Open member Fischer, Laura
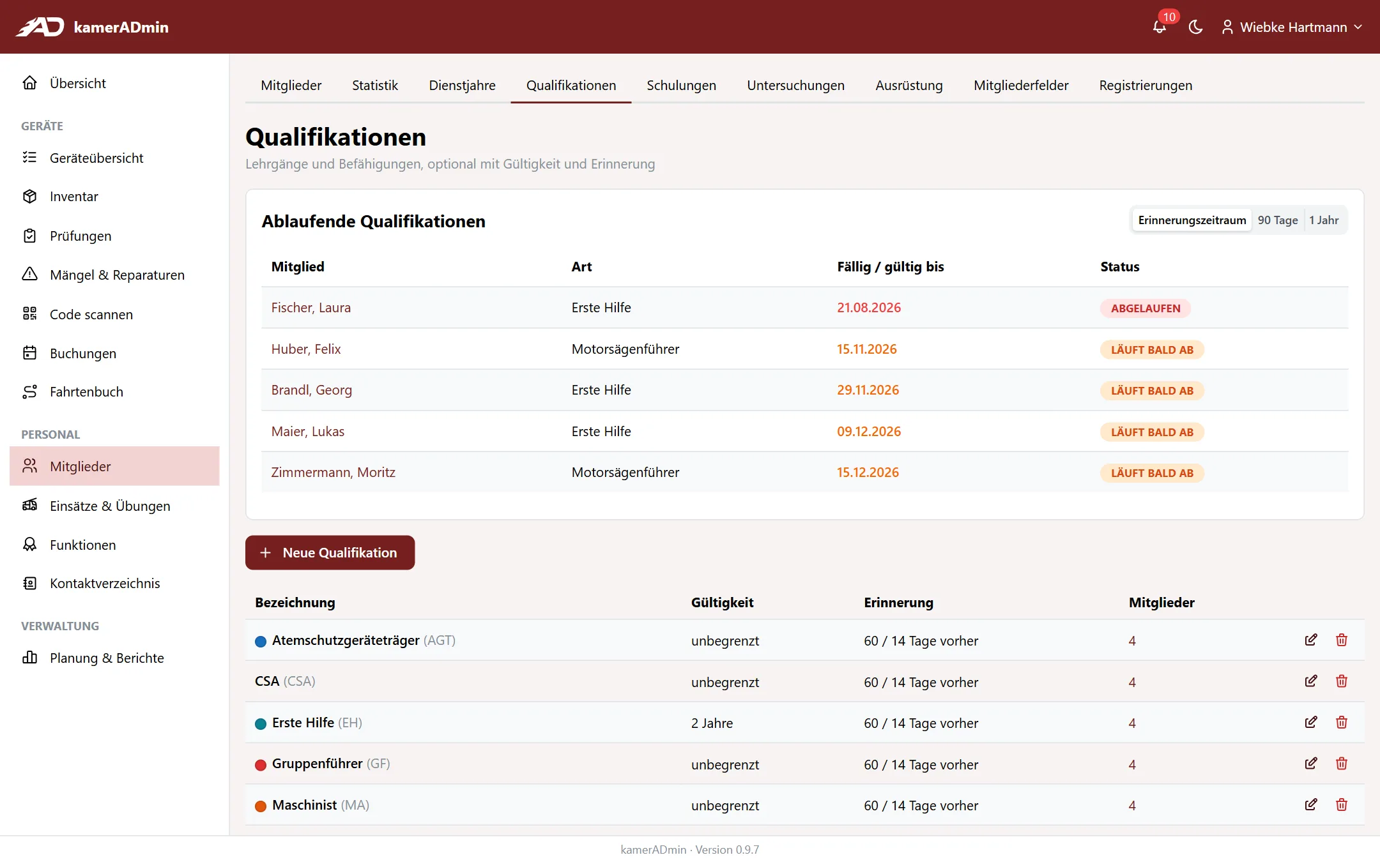This screenshot has width=1380, height=862. (x=310, y=308)
